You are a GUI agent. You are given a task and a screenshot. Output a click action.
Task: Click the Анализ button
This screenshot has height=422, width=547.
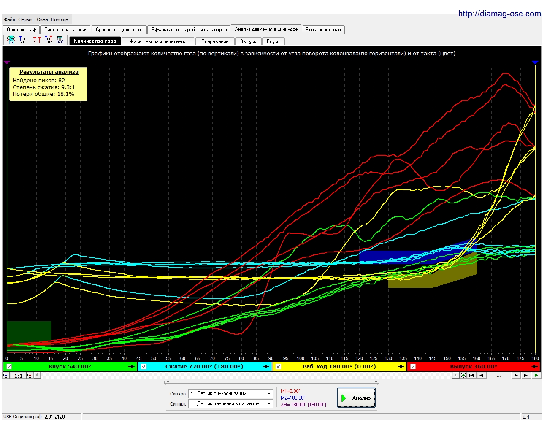point(356,398)
